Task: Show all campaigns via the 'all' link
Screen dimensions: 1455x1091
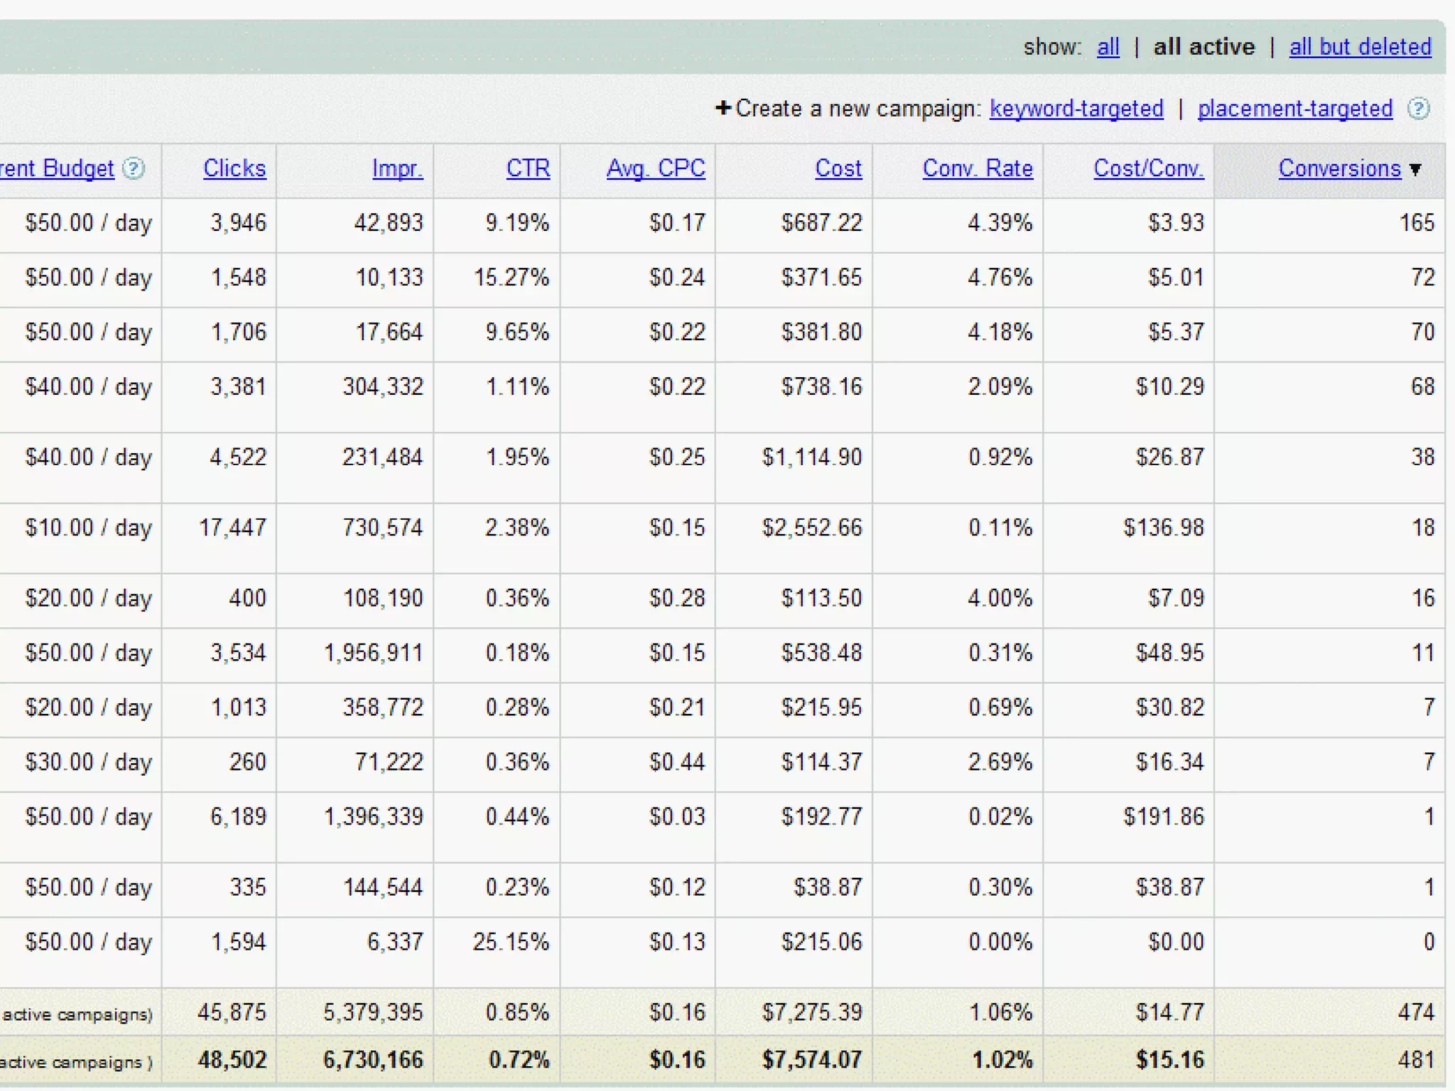Action: click(1108, 47)
